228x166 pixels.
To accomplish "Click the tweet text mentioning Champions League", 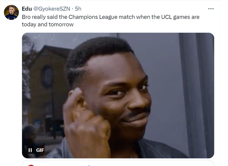I will click(110, 20).
